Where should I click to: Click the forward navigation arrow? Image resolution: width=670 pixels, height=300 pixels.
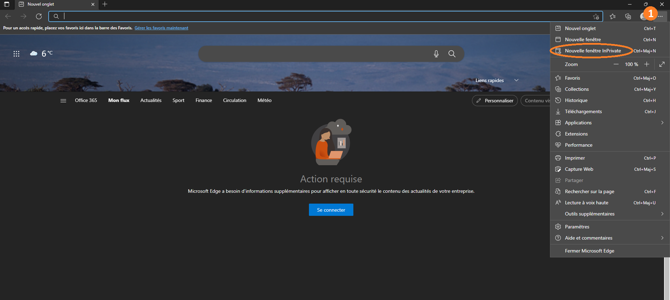pyautogui.click(x=23, y=16)
